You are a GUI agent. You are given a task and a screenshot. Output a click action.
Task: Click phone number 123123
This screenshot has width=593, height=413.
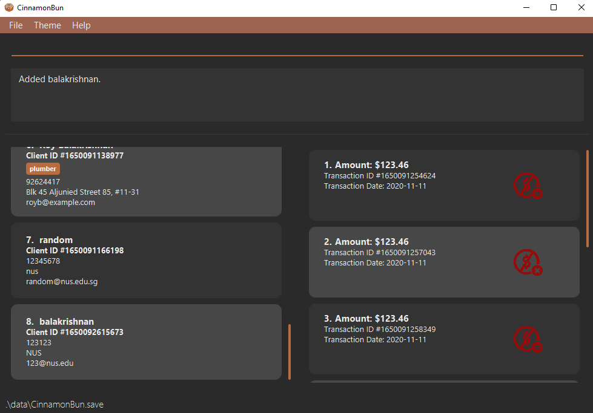coord(39,342)
